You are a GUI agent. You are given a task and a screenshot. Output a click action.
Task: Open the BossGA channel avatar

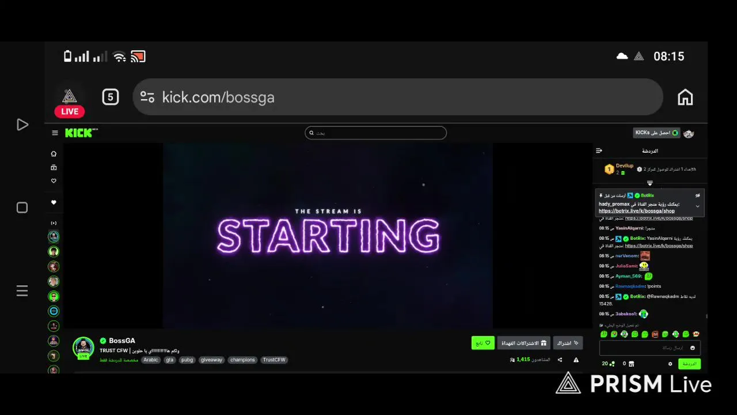[83, 348]
